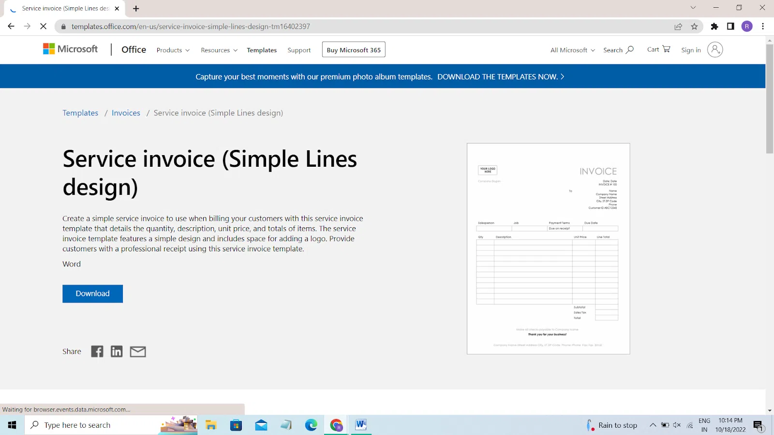
Task: Open Microsoft Store from taskbar
Action: point(236,425)
